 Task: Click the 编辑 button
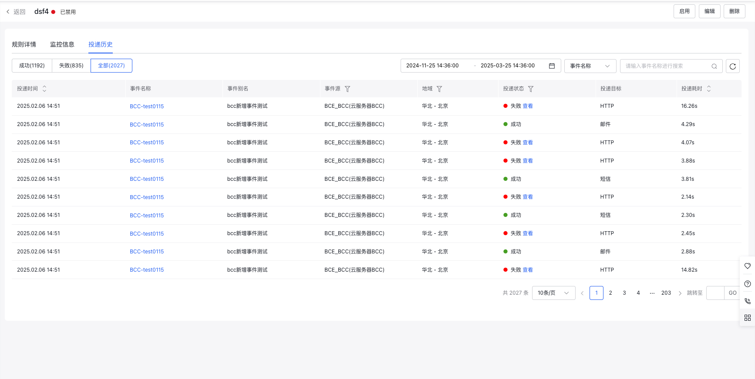pyautogui.click(x=710, y=11)
